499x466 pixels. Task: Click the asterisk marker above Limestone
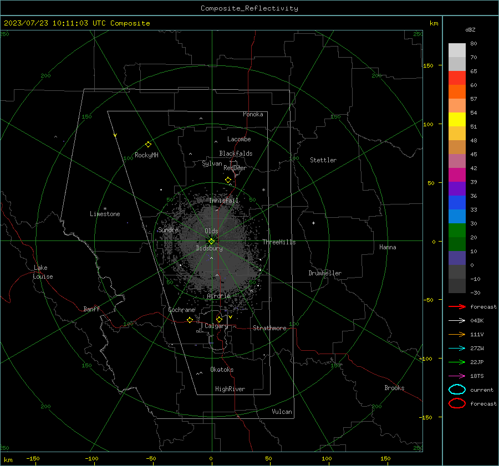pyautogui.click(x=105, y=209)
